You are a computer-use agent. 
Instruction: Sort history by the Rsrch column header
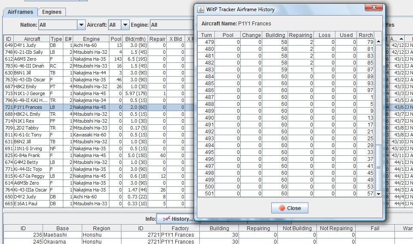tap(366, 35)
